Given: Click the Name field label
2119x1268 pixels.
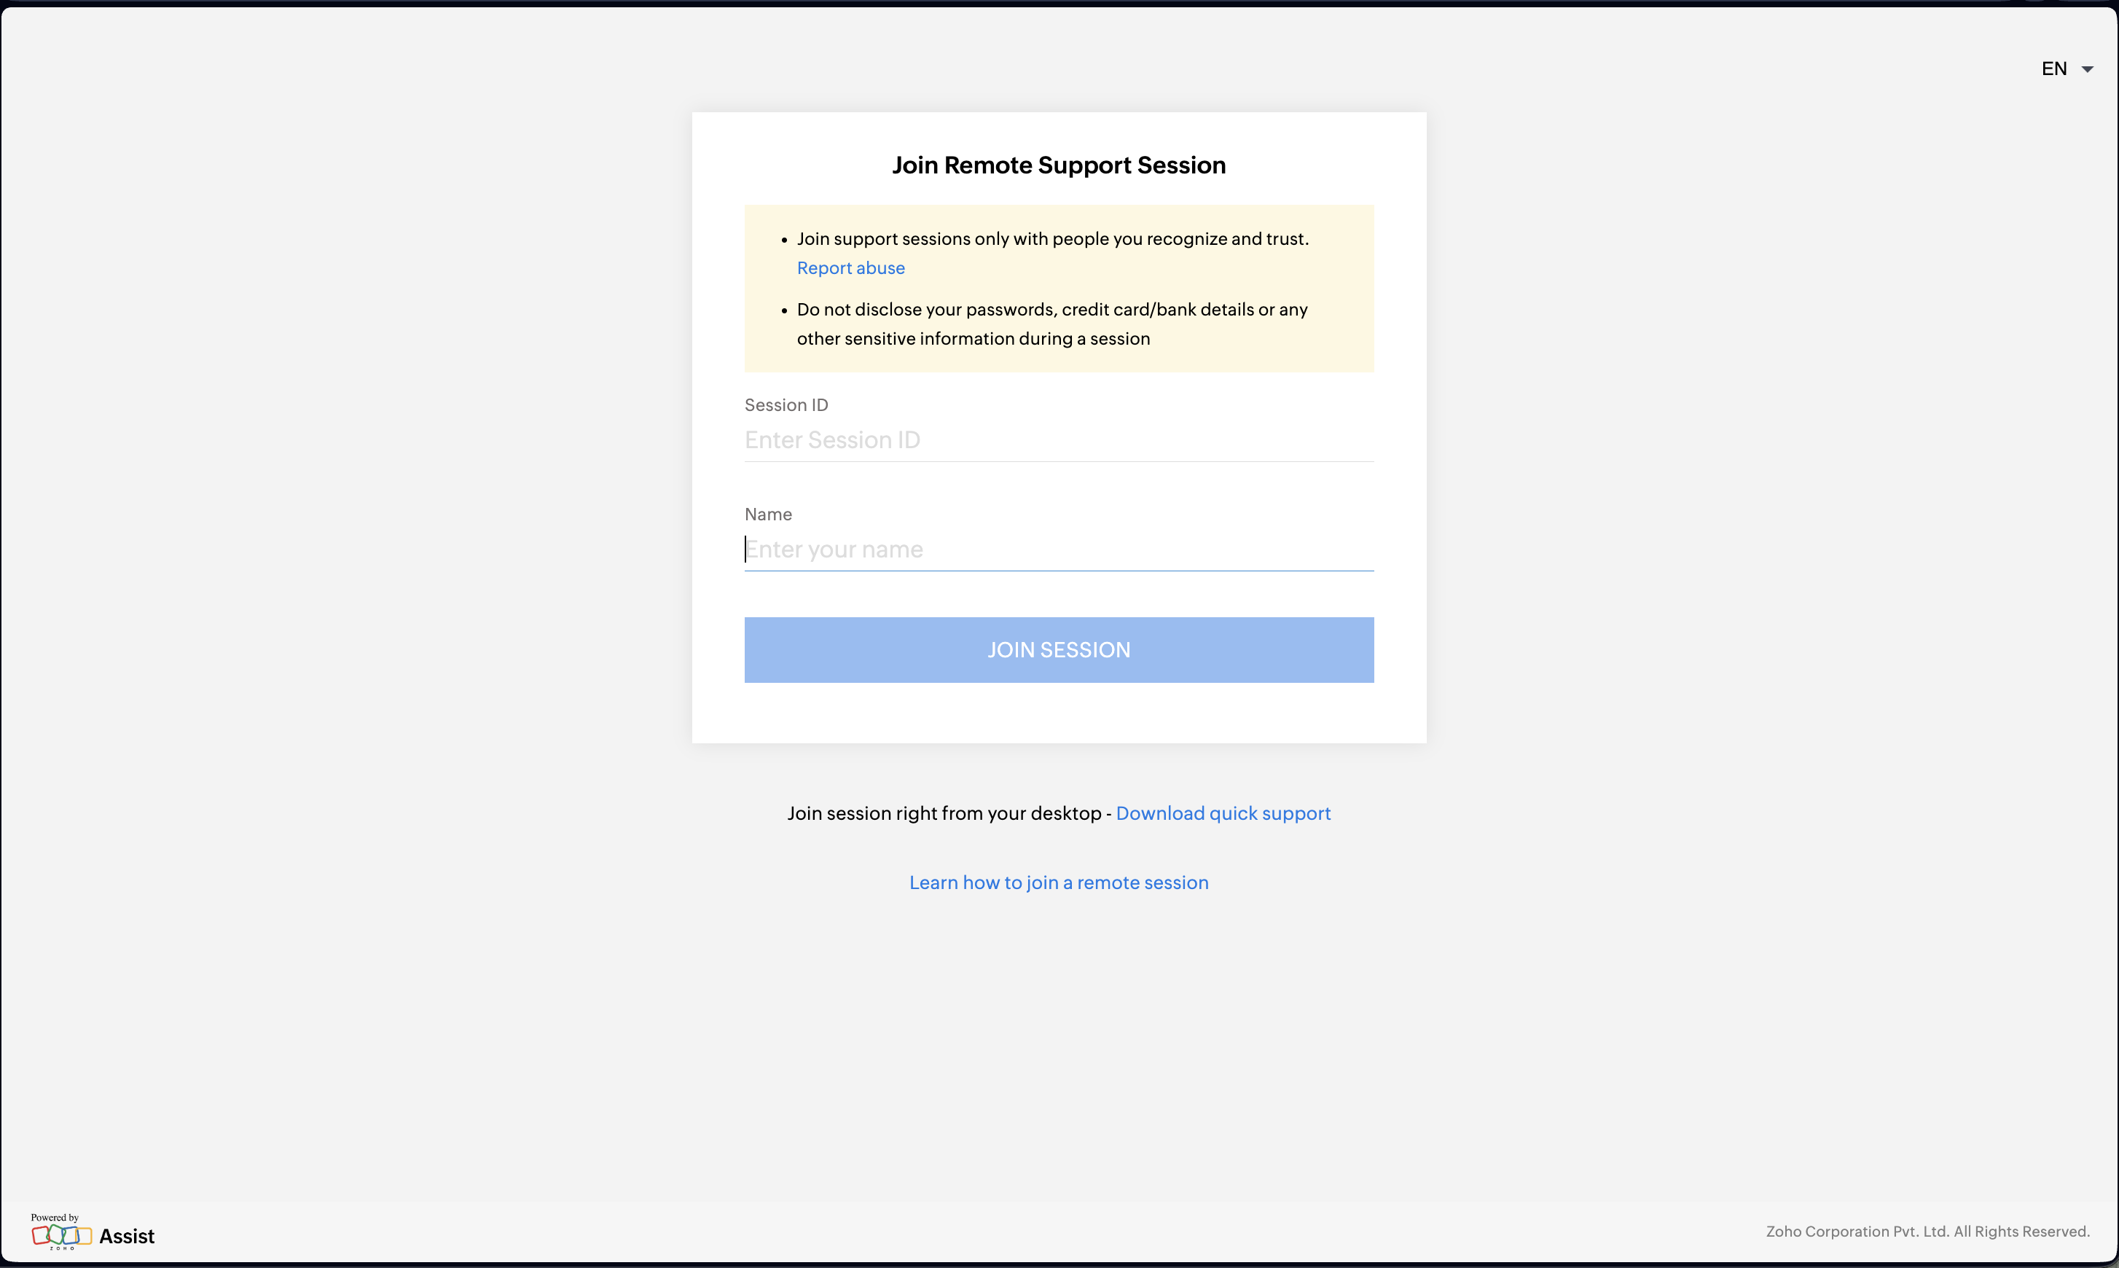Looking at the screenshot, I should pyautogui.click(x=768, y=514).
